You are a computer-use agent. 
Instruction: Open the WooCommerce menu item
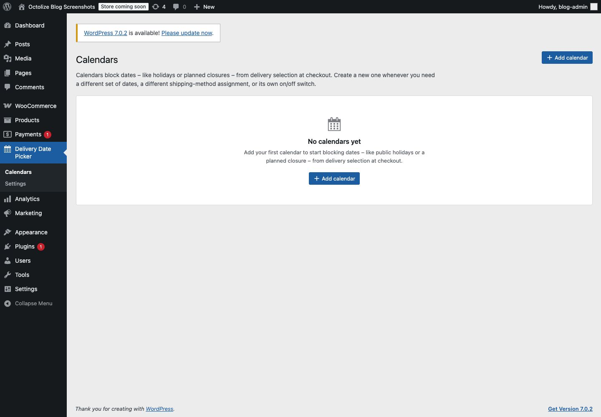pyautogui.click(x=35, y=106)
